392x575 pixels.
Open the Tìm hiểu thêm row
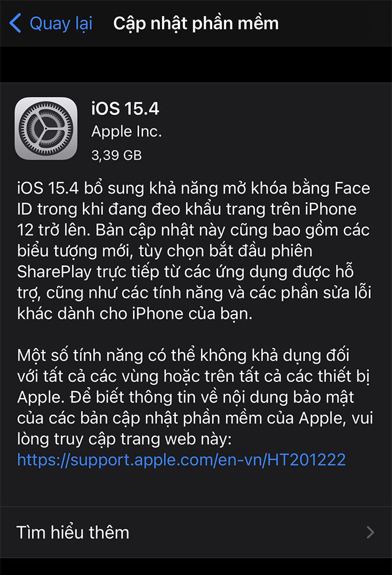(x=196, y=532)
